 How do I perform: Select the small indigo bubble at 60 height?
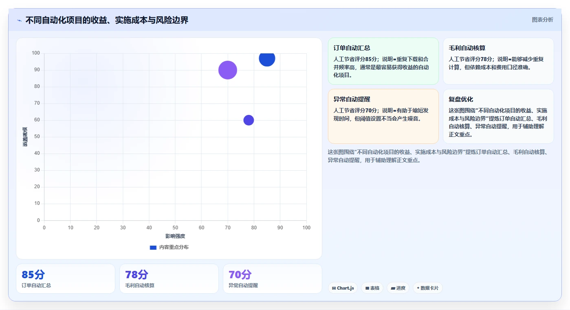249,120
